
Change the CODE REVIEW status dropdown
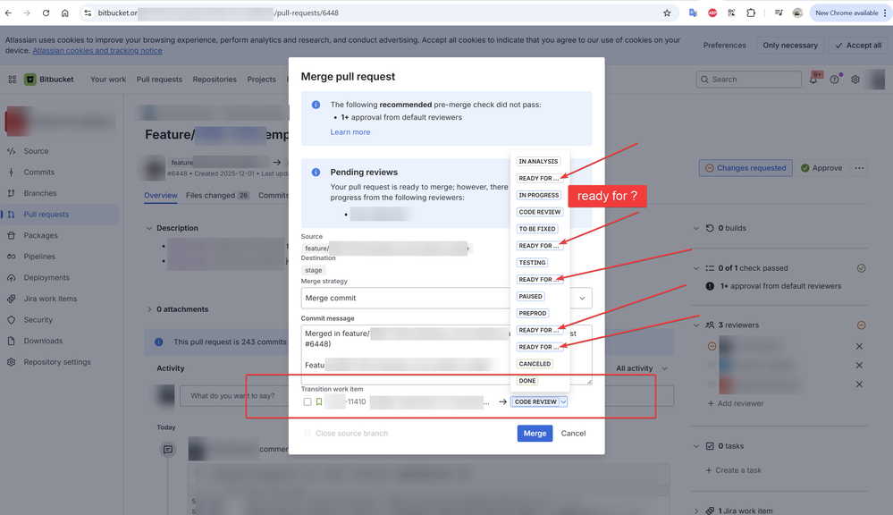540,401
